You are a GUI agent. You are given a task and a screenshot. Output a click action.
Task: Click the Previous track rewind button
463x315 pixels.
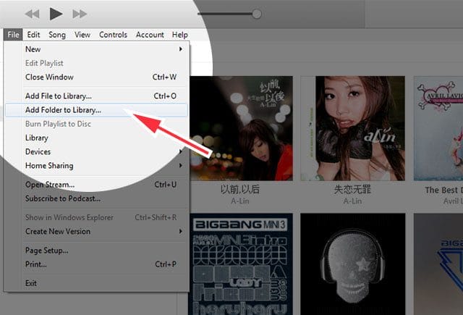click(x=32, y=14)
